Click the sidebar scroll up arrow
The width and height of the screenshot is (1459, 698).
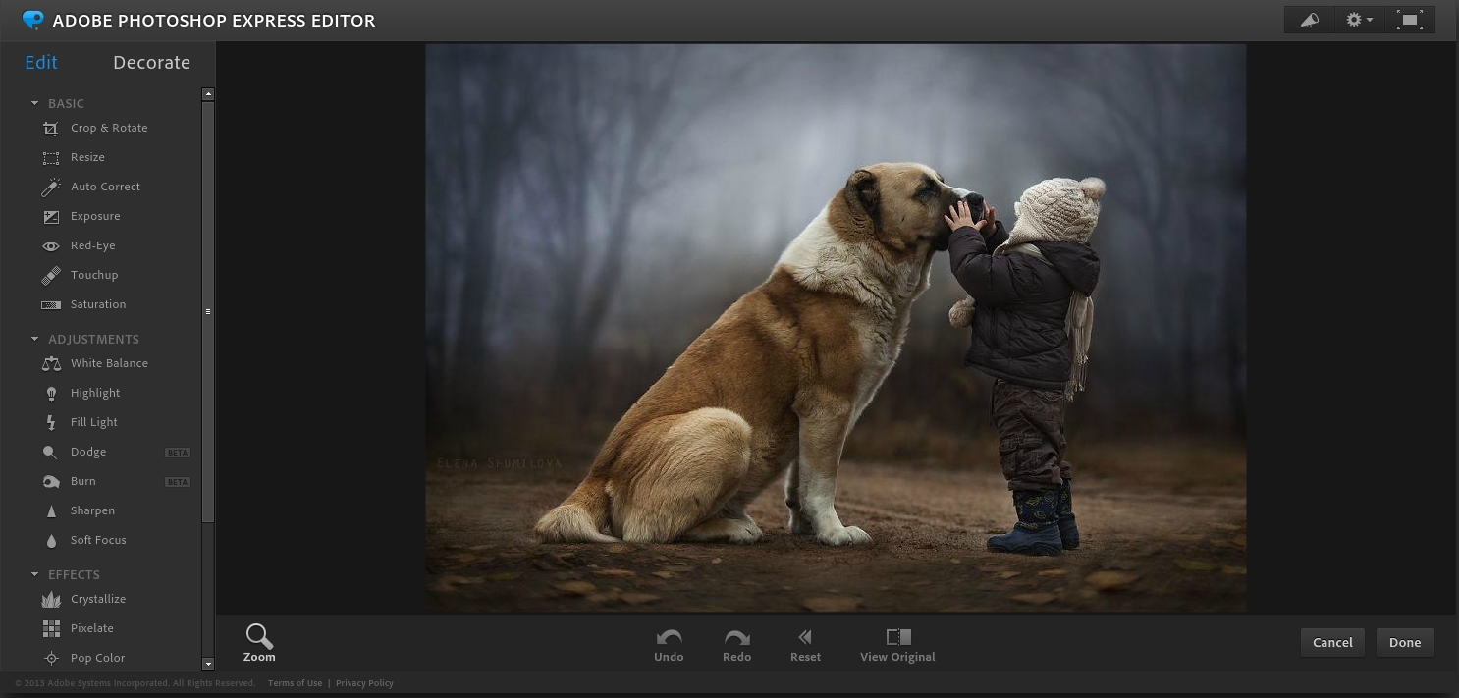[208, 94]
